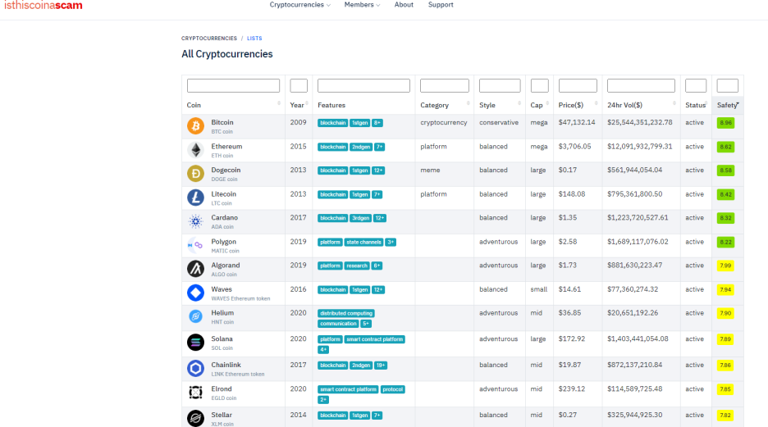Sort table by Price($) column

coord(578,105)
